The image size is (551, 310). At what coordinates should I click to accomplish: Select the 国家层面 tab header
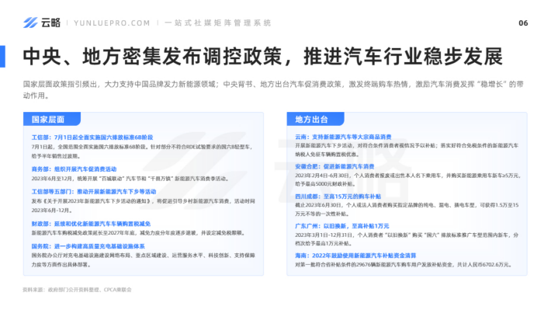52,120
